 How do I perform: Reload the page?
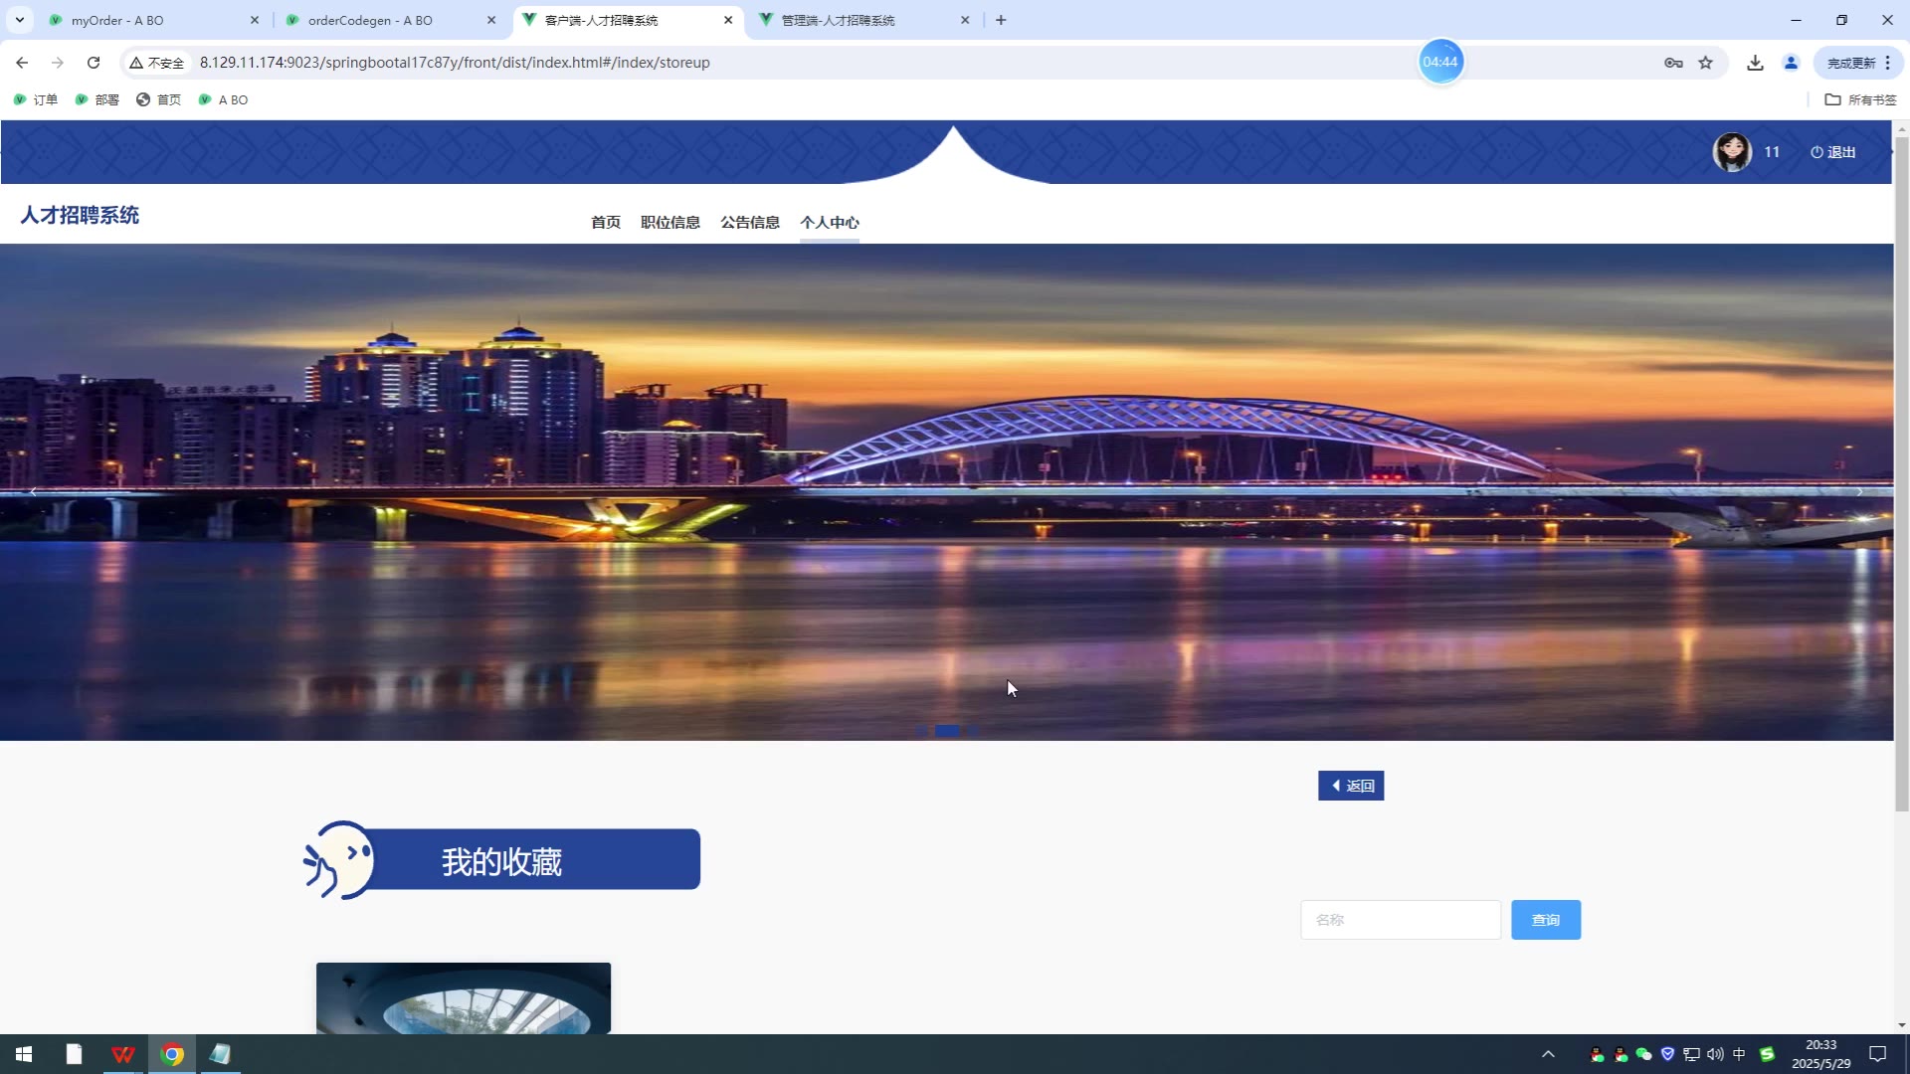tap(94, 63)
